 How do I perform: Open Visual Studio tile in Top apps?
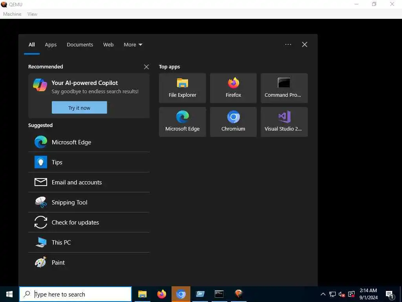pyautogui.click(x=284, y=122)
